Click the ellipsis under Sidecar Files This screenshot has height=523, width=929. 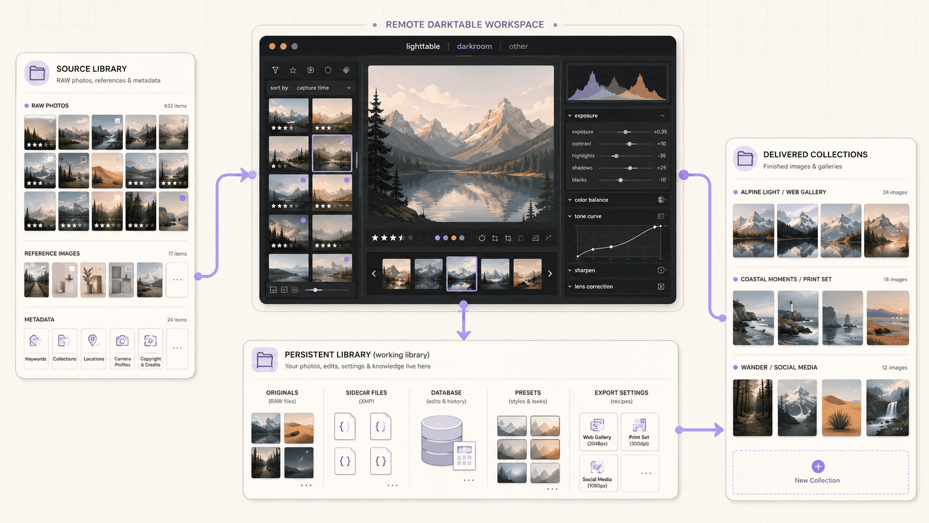pos(392,485)
